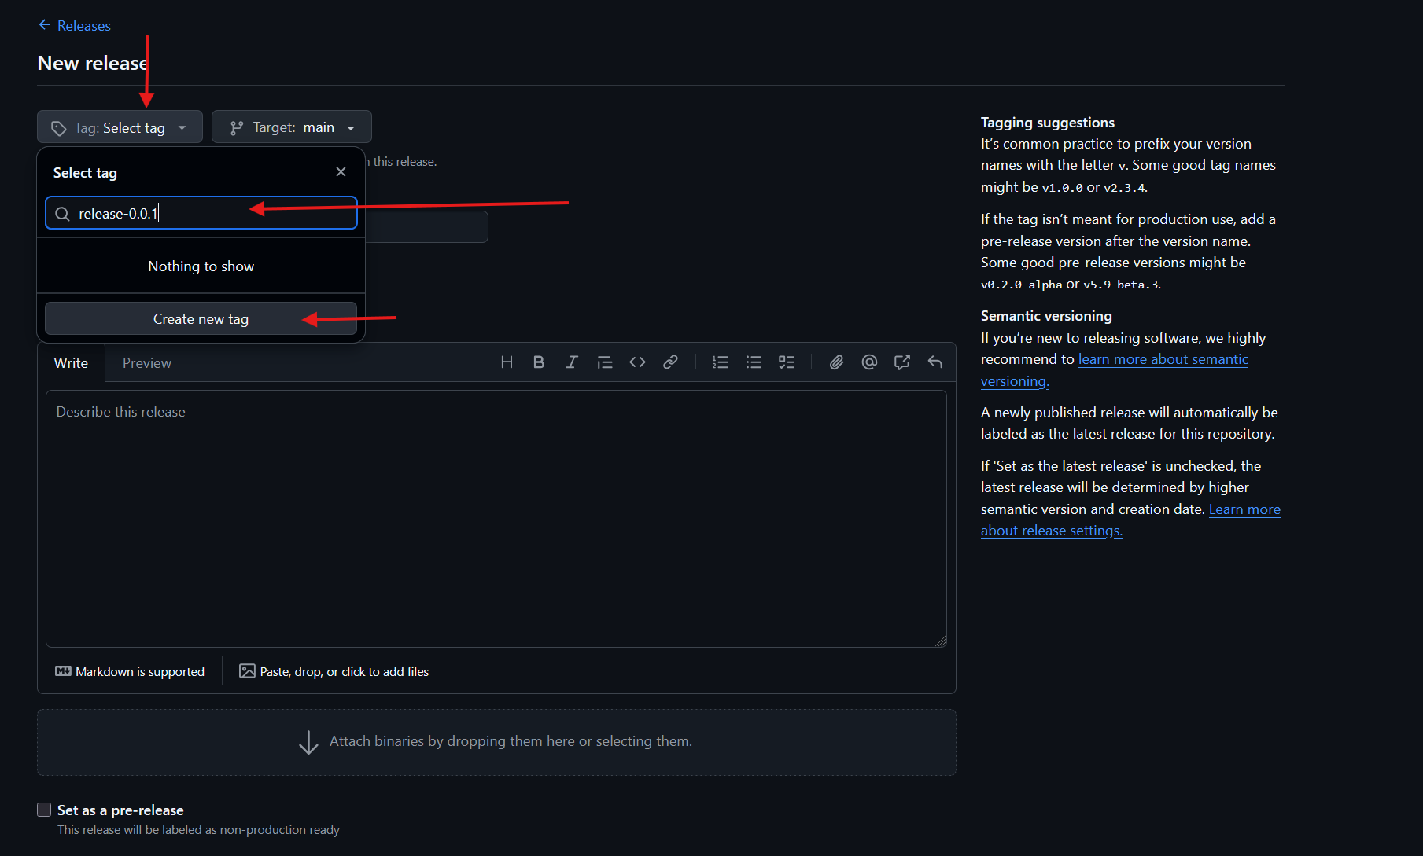This screenshot has width=1423, height=856.
Task: Click the Heading formatting icon
Action: point(507,362)
